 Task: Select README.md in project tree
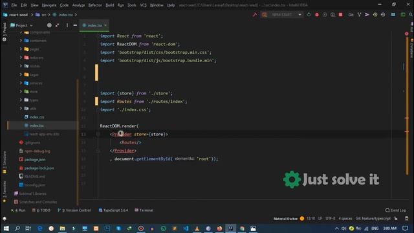[x=34, y=177]
